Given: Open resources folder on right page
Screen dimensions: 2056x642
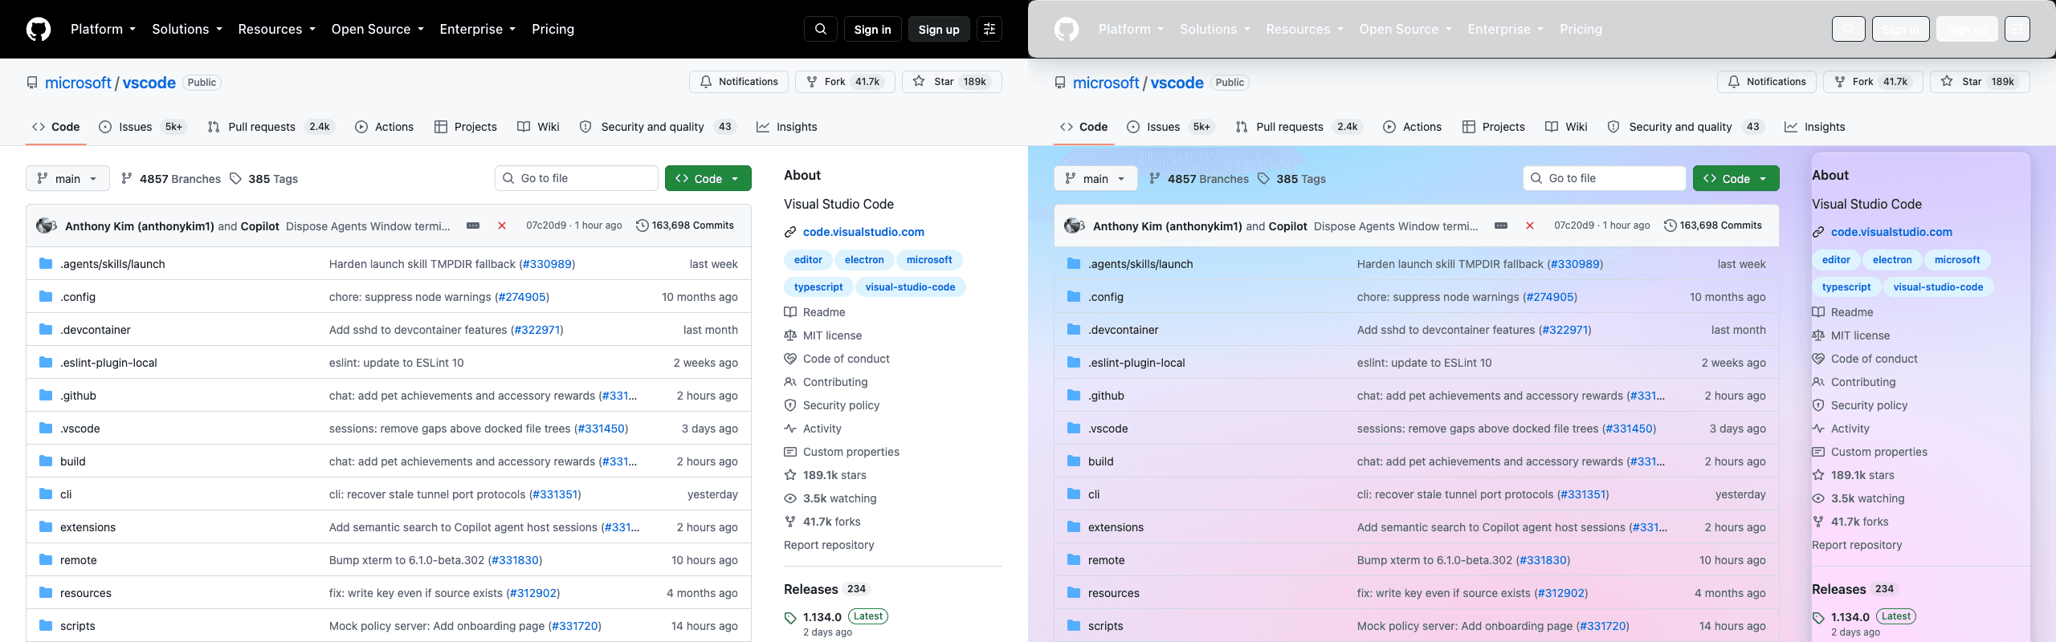Looking at the screenshot, I should click(x=1113, y=593).
